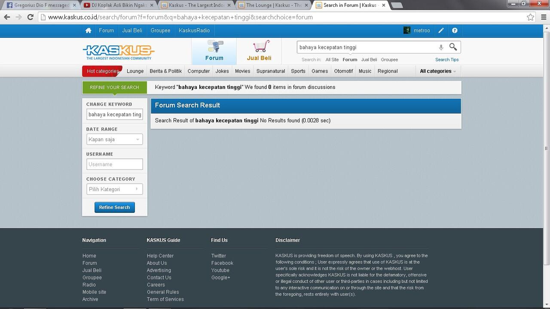Open the Sports category
Viewport: 550px width, 309px height.
298,71
